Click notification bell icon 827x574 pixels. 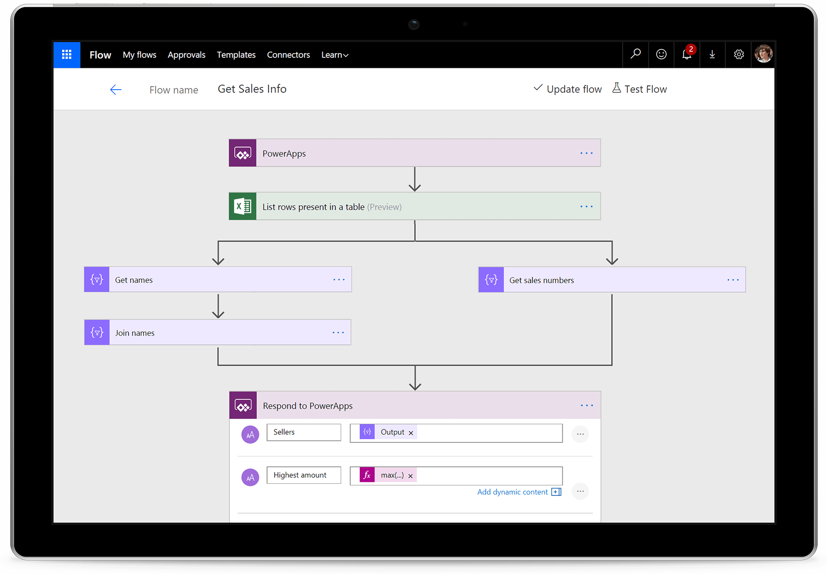point(687,55)
